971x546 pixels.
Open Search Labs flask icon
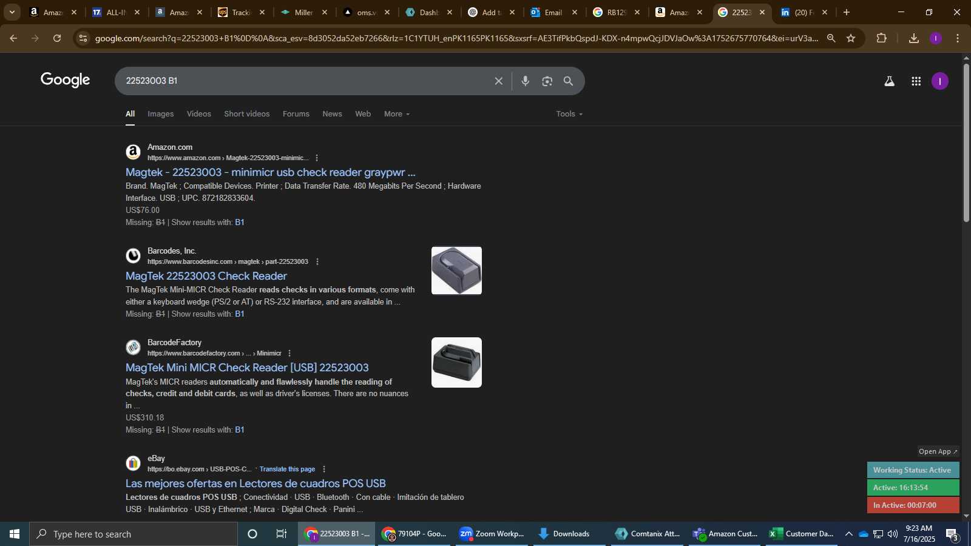point(890,81)
